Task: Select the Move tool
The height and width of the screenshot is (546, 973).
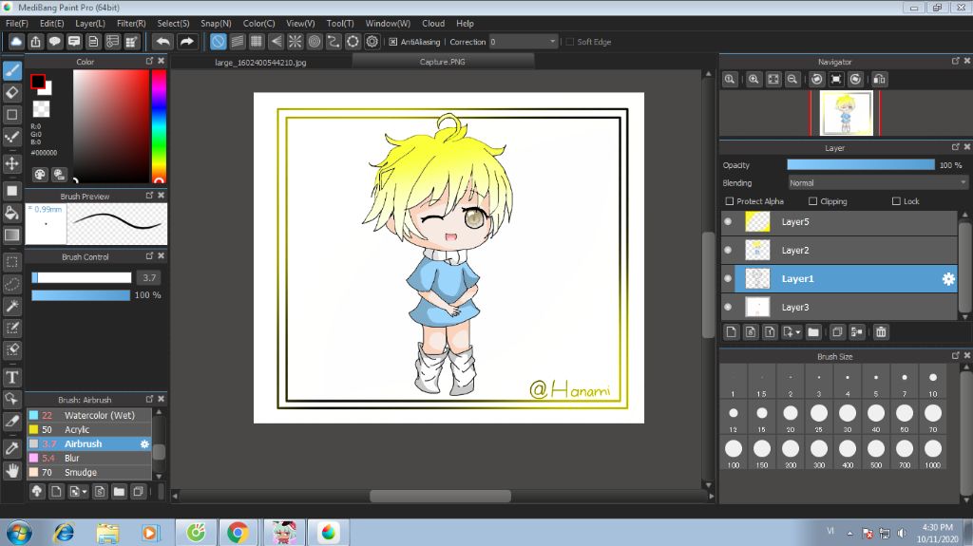Action: pyautogui.click(x=11, y=163)
